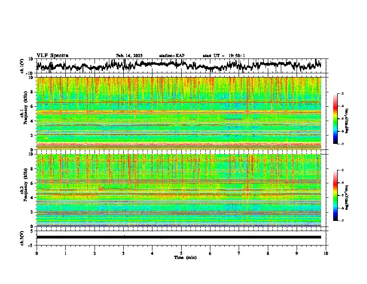The image size is (367, 284).
Task: Click the '-7' label on ch.1 color scale
Action: (342, 144)
